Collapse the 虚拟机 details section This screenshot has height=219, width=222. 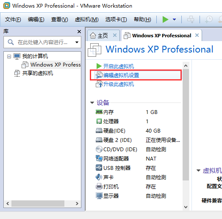(199, 170)
